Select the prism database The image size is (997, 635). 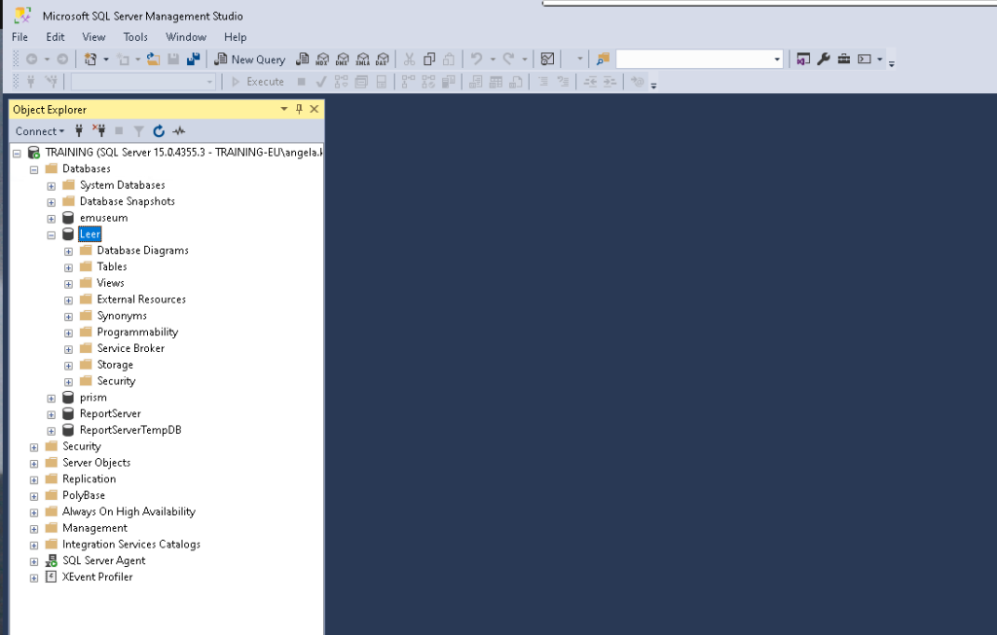(92, 397)
